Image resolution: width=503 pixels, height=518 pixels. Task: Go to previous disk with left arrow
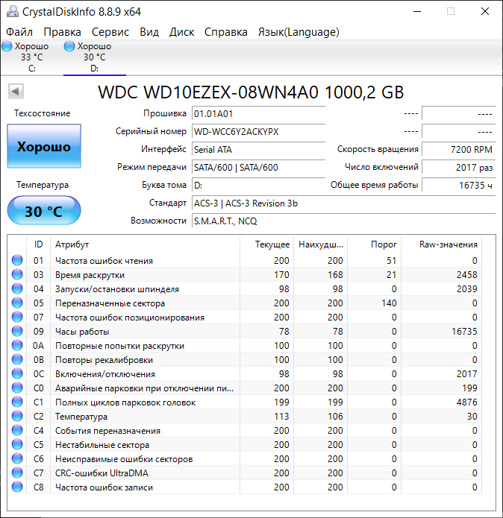16,91
